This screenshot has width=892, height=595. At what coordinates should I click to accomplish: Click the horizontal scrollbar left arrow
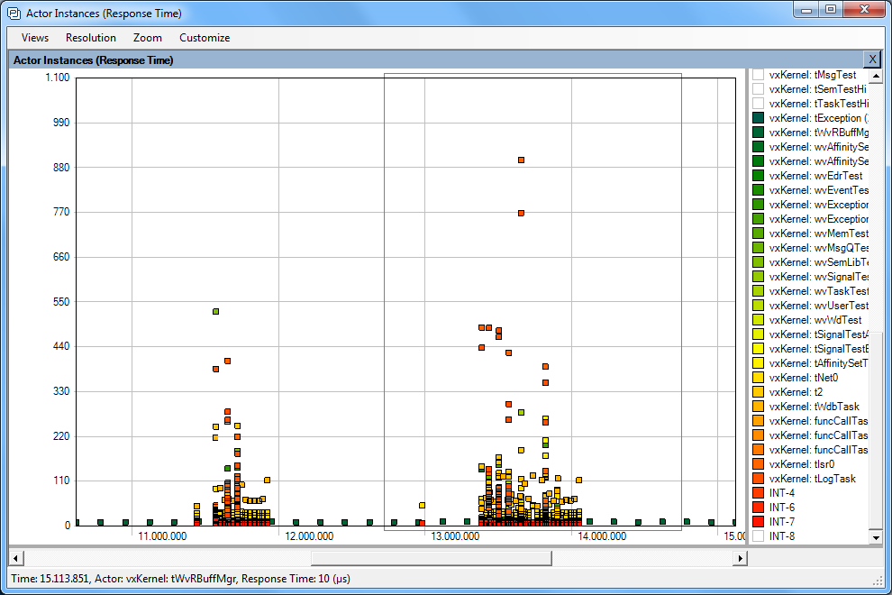click(x=16, y=558)
